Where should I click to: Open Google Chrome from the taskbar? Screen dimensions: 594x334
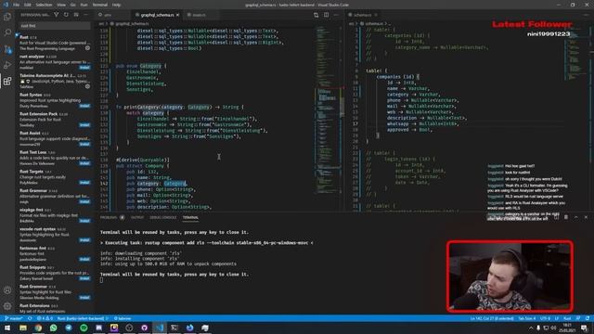point(38,328)
